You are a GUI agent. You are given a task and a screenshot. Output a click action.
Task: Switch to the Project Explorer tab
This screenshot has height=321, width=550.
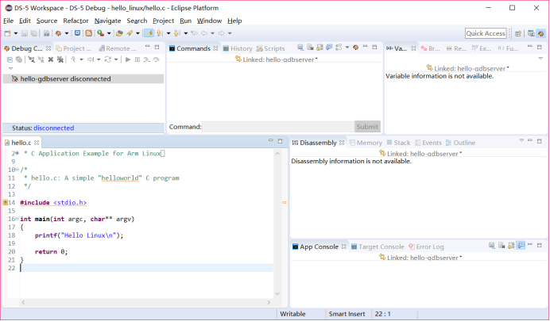74,48
